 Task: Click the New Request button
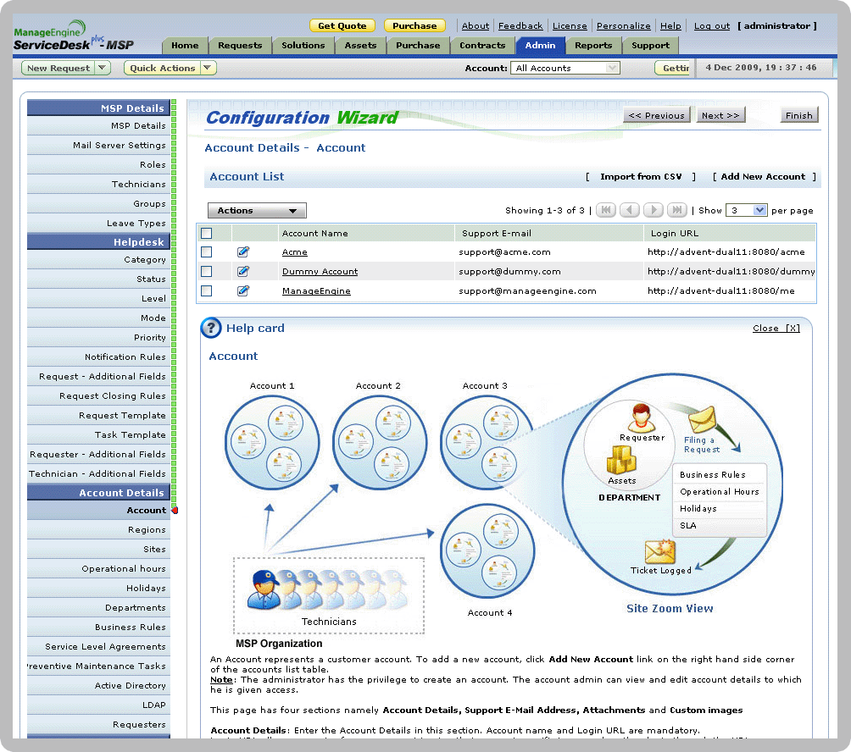click(58, 68)
